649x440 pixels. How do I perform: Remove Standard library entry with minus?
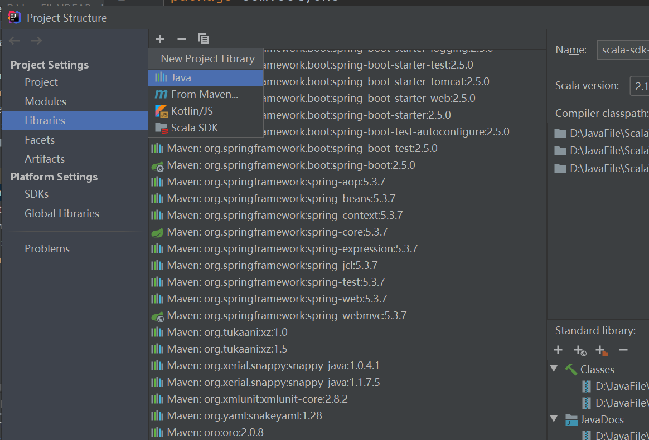[x=623, y=350]
